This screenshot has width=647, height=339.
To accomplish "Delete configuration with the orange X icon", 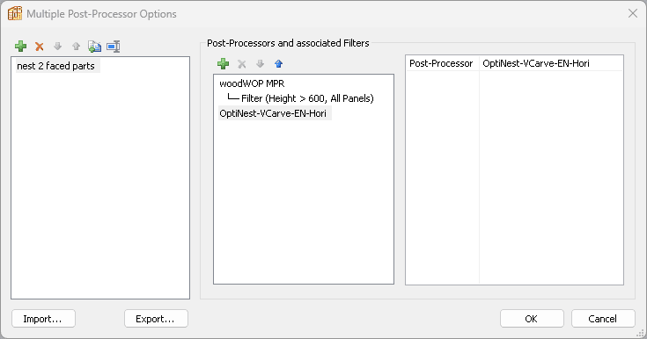I will 40,47.
